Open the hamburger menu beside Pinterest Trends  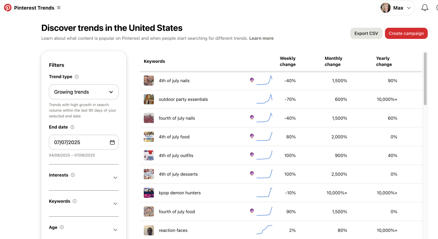pyautogui.click(x=59, y=8)
